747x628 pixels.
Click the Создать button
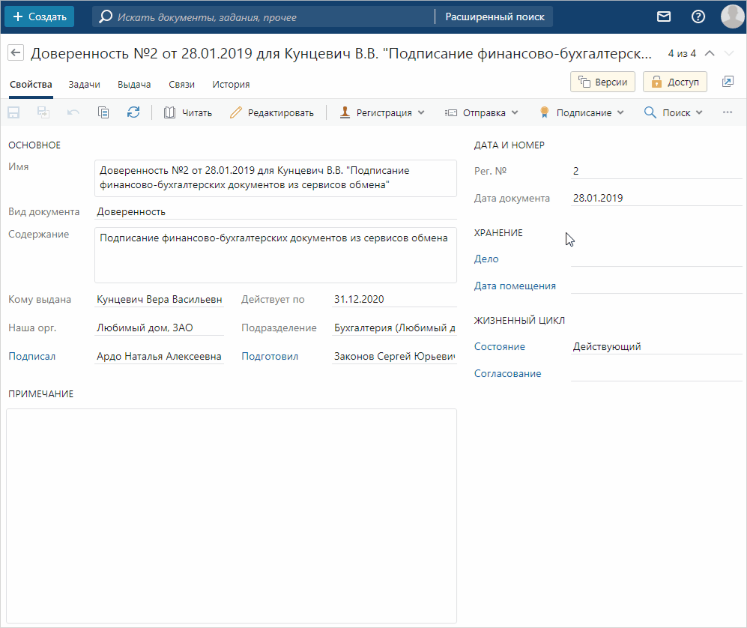pos(40,16)
